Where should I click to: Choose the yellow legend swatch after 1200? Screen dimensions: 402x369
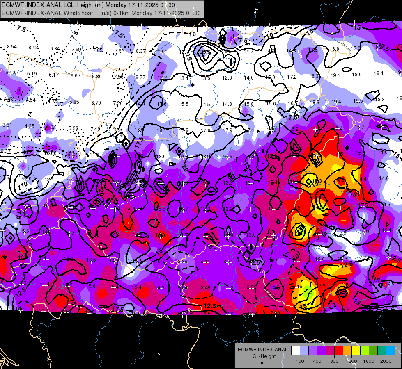tap(356, 351)
